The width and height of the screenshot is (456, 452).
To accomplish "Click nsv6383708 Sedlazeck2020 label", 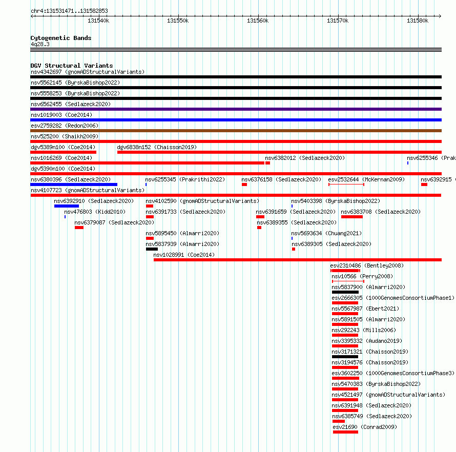I will pyautogui.click(x=381, y=212).
